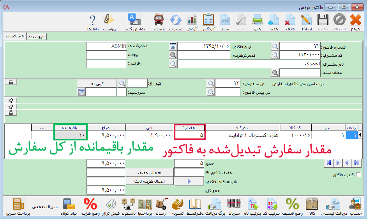Screen dimensions: 367x219
Task: Expand هزینه های فاکتور arrow button
Action: click(x=189, y=181)
